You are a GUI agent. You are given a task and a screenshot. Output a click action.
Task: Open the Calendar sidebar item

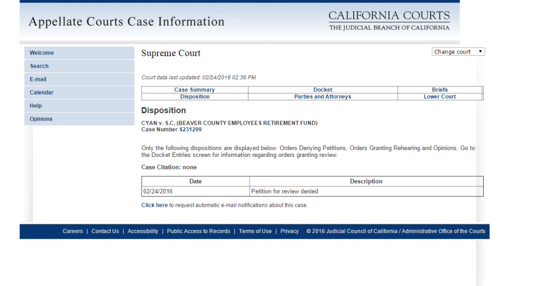click(79, 92)
